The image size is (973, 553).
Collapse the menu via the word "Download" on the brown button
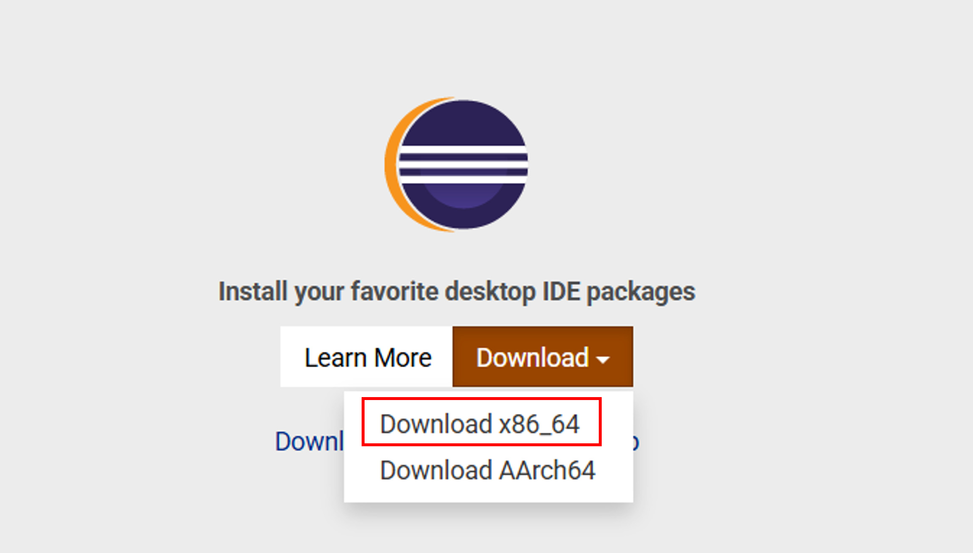532,358
